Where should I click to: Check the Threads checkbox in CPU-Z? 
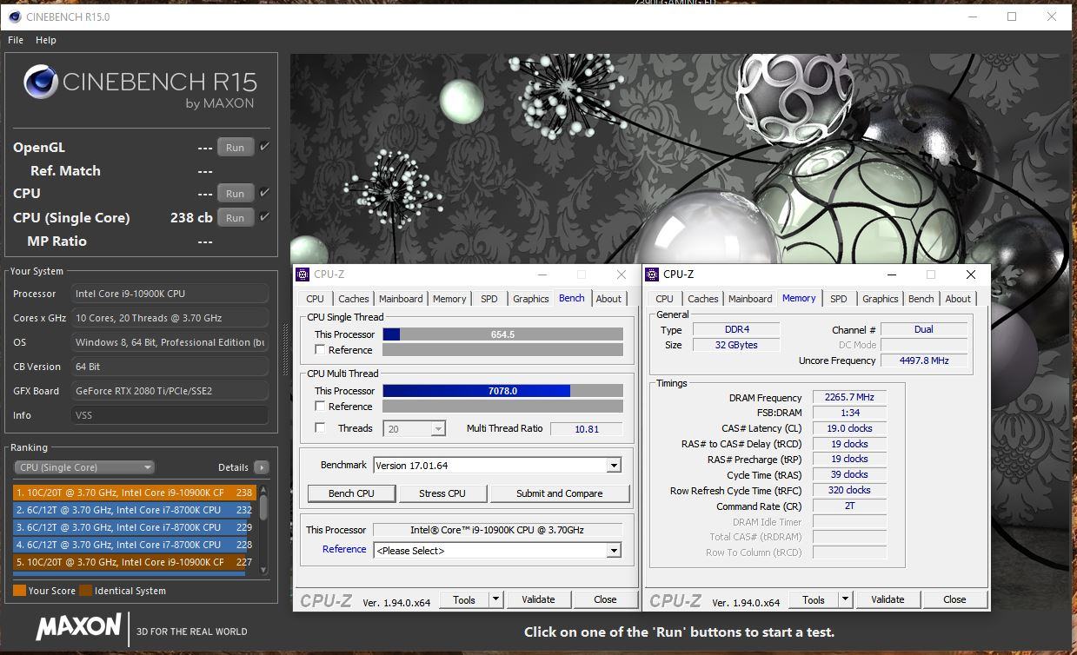321,428
